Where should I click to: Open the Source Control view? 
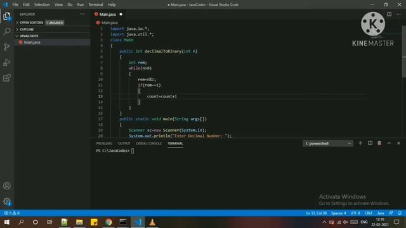coord(7,47)
